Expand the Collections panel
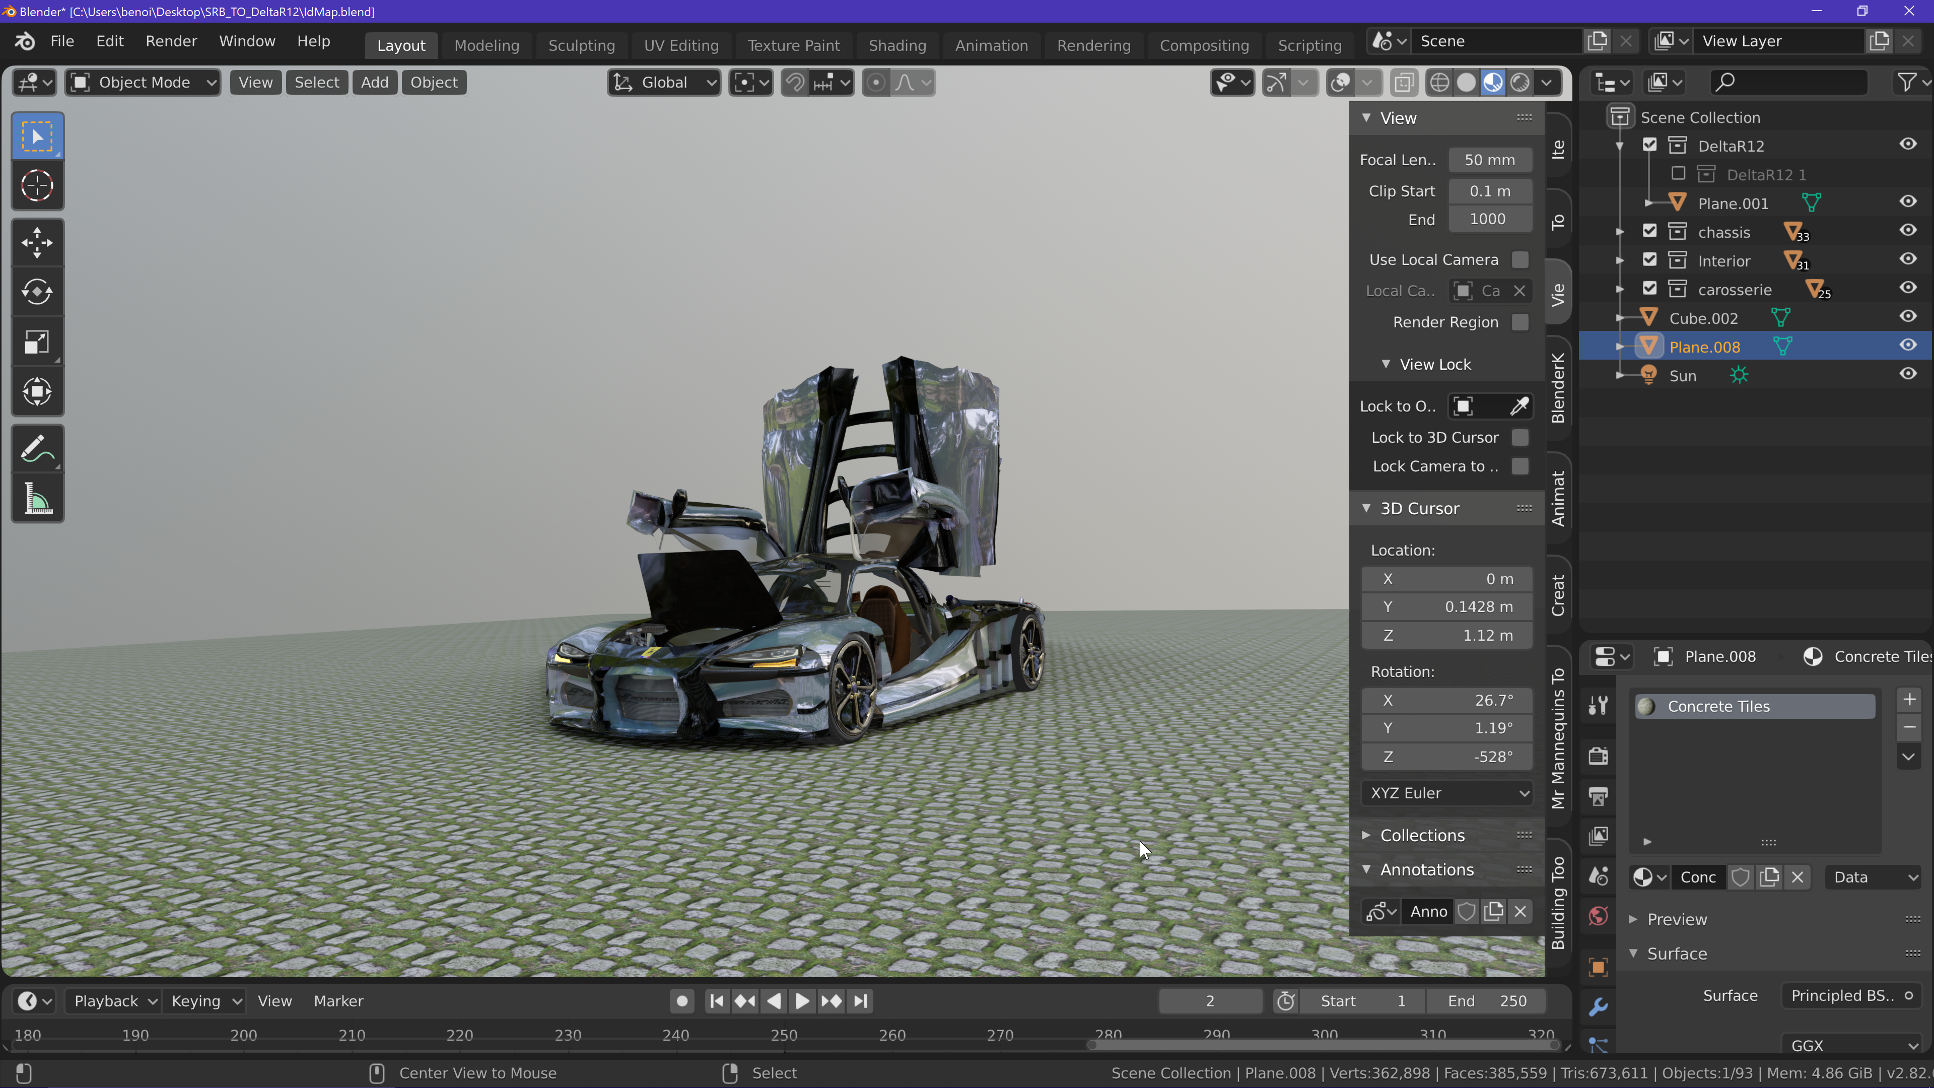Image resolution: width=1934 pixels, height=1088 pixels. tap(1422, 835)
